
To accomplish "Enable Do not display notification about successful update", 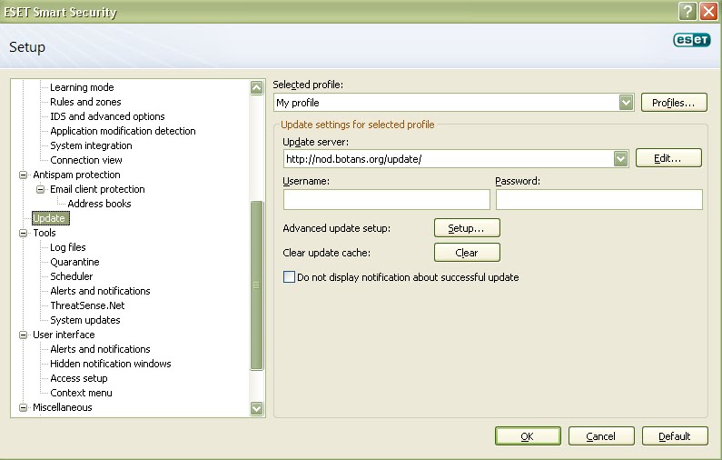I will (x=289, y=277).
